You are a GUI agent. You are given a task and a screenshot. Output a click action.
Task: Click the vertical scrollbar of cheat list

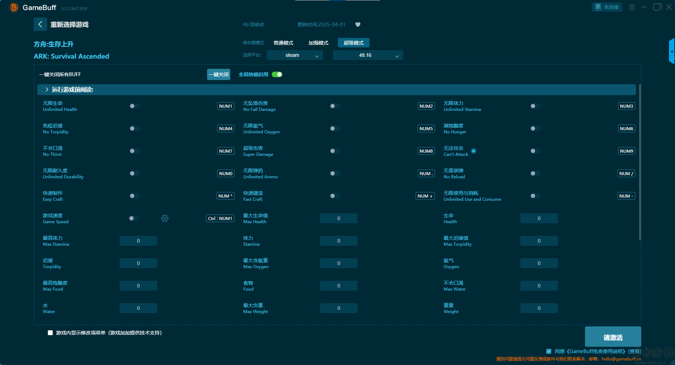(x=639, y=161)
